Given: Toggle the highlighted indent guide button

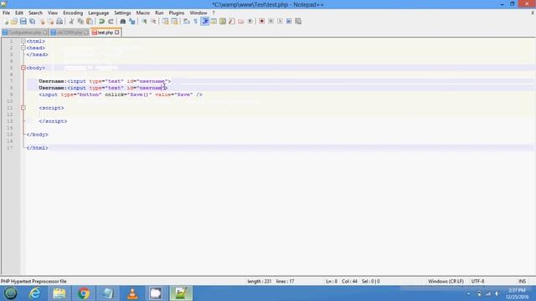Looking at the screenshot, I should (204, 22).
